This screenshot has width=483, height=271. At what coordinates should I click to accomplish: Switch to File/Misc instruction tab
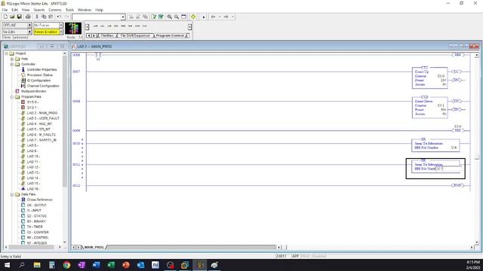coord(106,35)
